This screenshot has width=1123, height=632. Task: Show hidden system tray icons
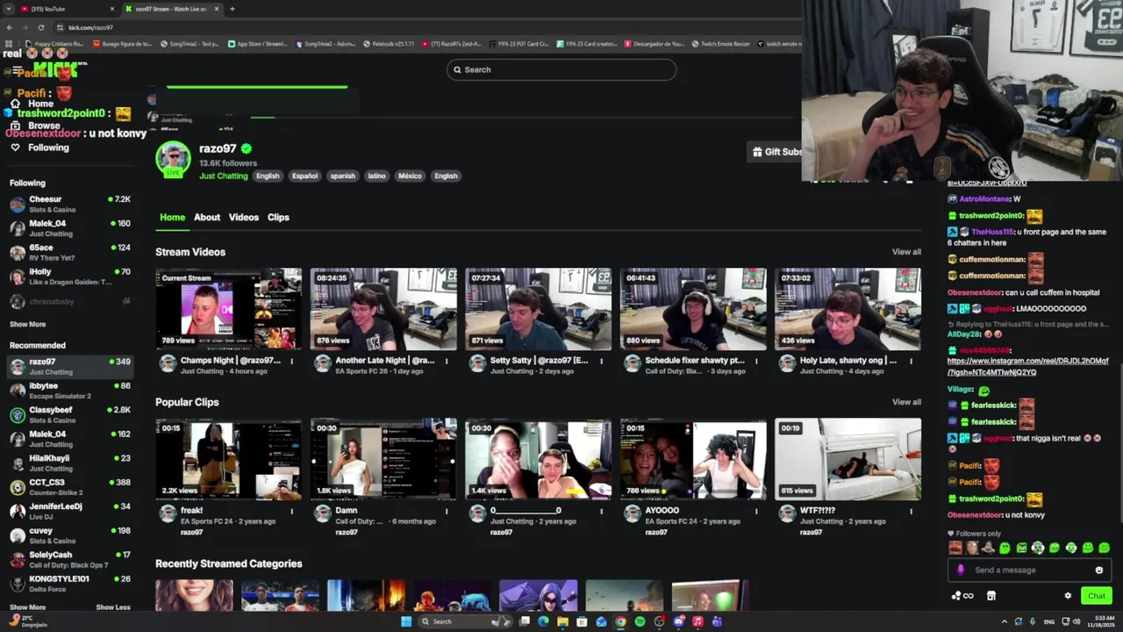click(1005, 621)
